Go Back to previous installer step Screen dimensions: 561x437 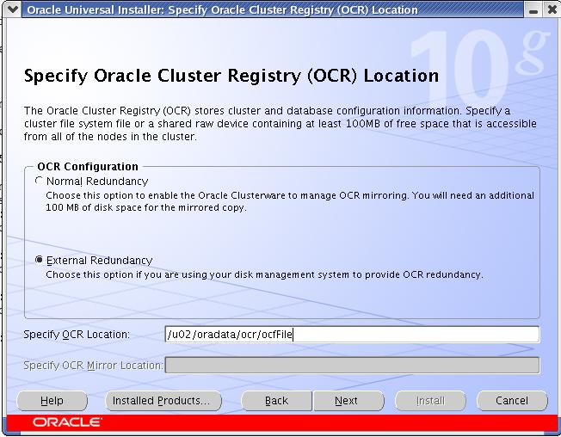tap(276, 401)
